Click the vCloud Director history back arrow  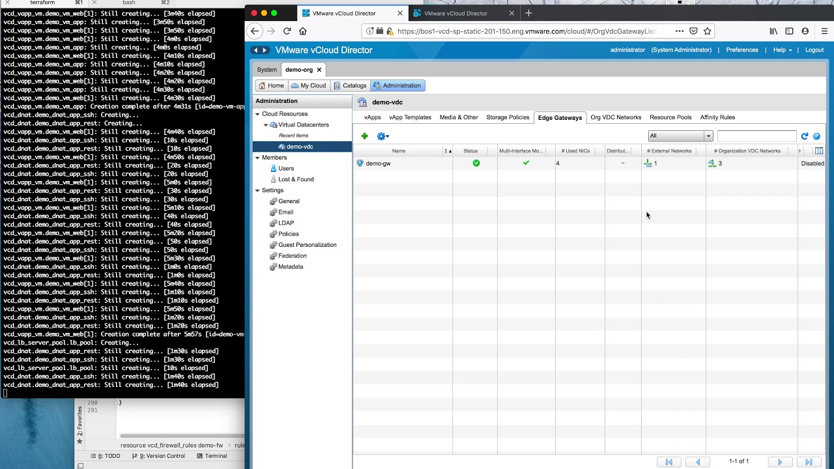point(255,50)
